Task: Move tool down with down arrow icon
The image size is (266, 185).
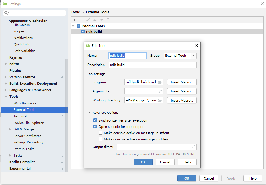Action: pos(102,20)
